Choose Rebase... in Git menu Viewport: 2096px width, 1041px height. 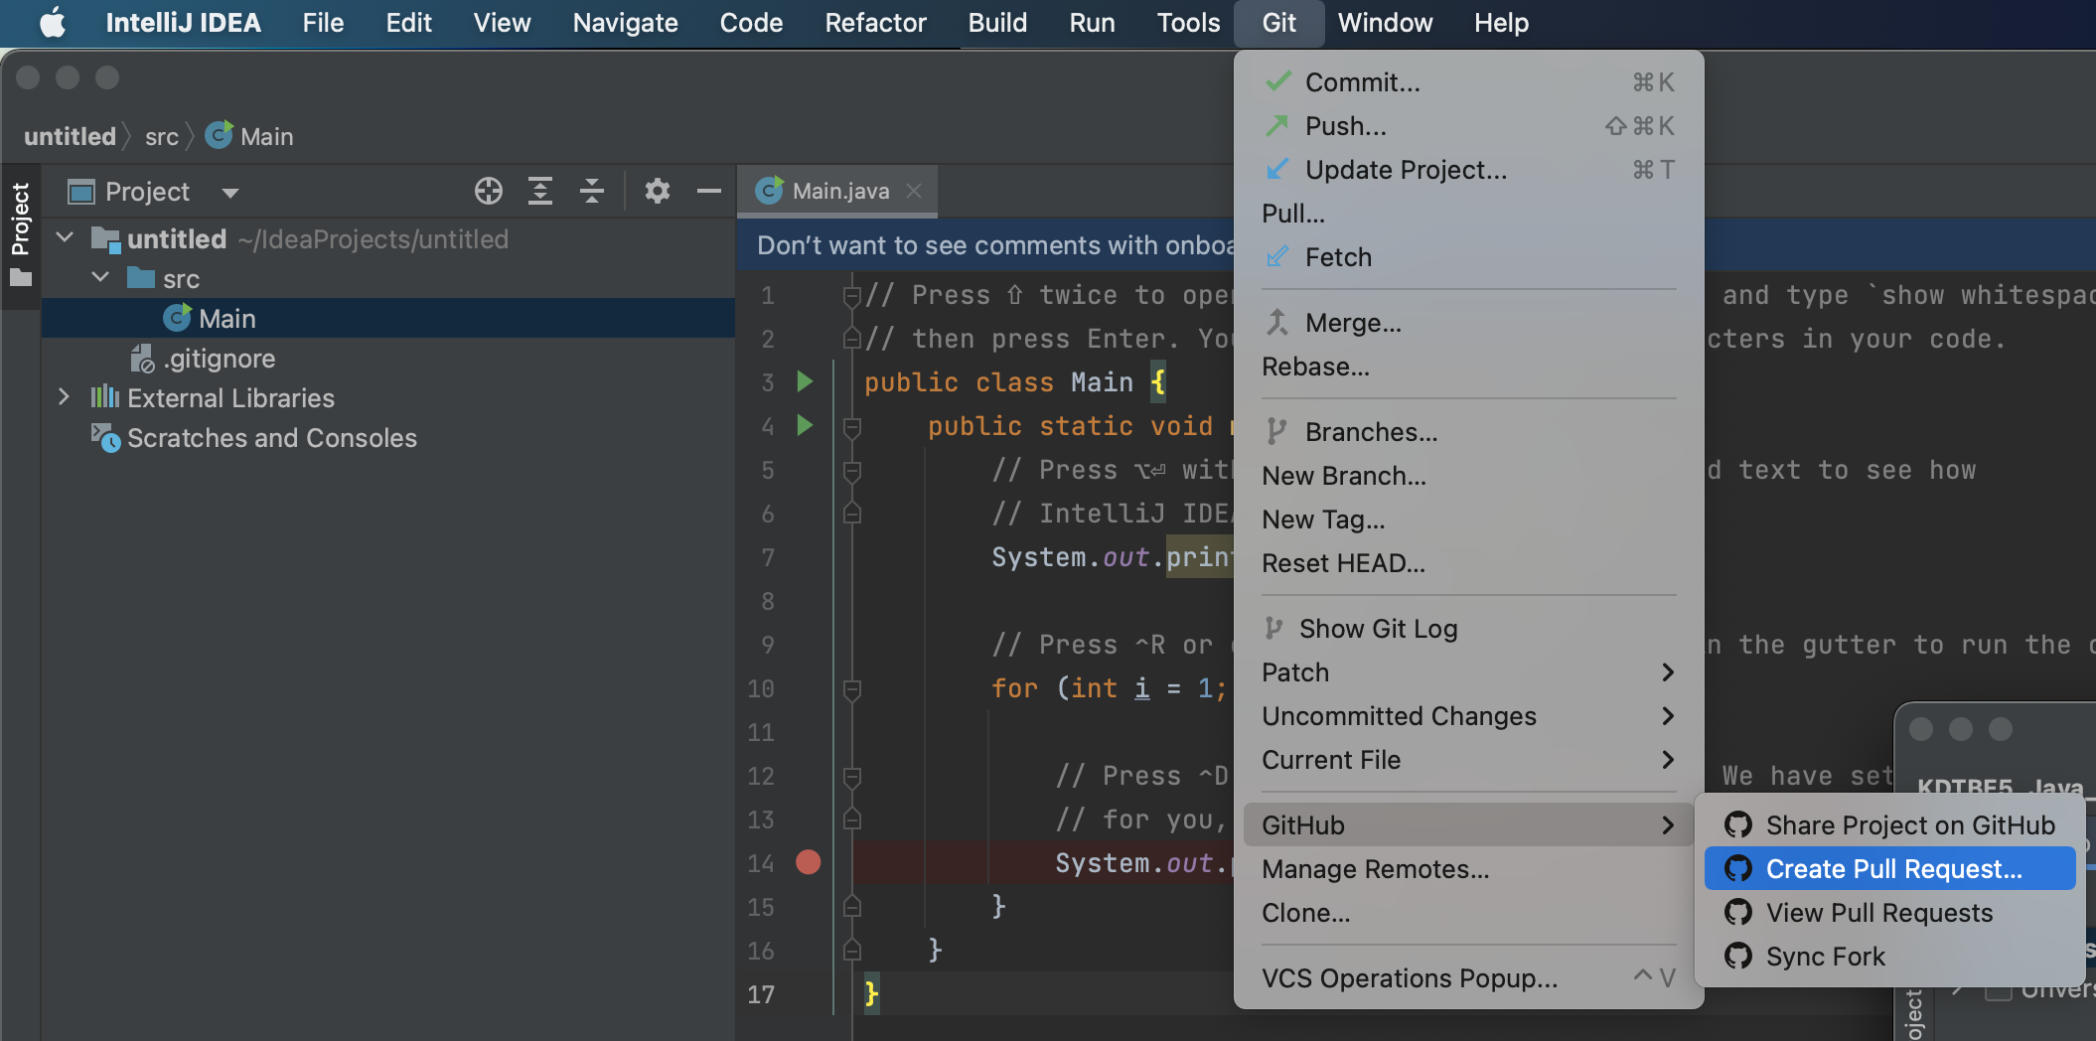1468,366
